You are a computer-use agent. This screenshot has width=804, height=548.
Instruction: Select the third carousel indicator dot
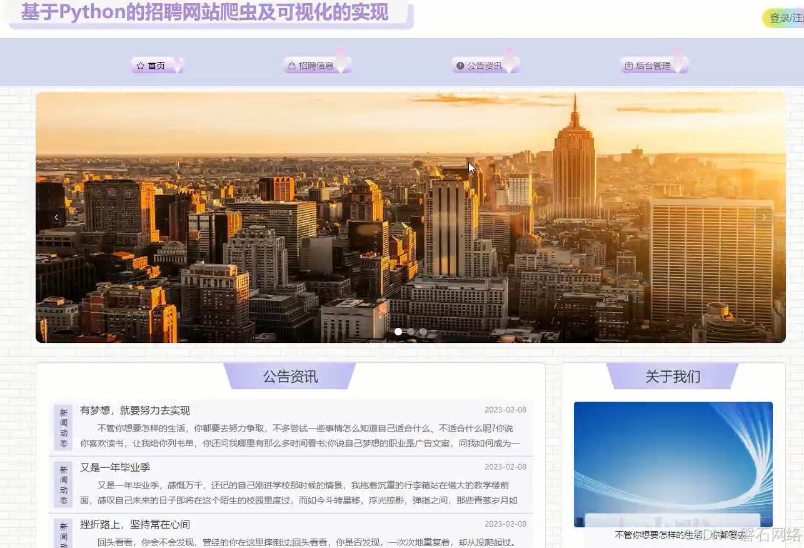423,332
